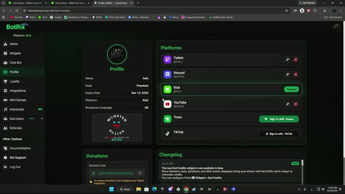Go to Chat Bot settings
This screenshot has height=194, width=345.
[x=22, y=63]
